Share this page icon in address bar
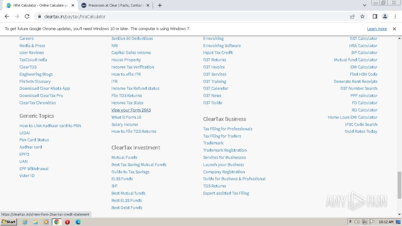The width and height of the screenshot is (402, 226). pos(352,16)
